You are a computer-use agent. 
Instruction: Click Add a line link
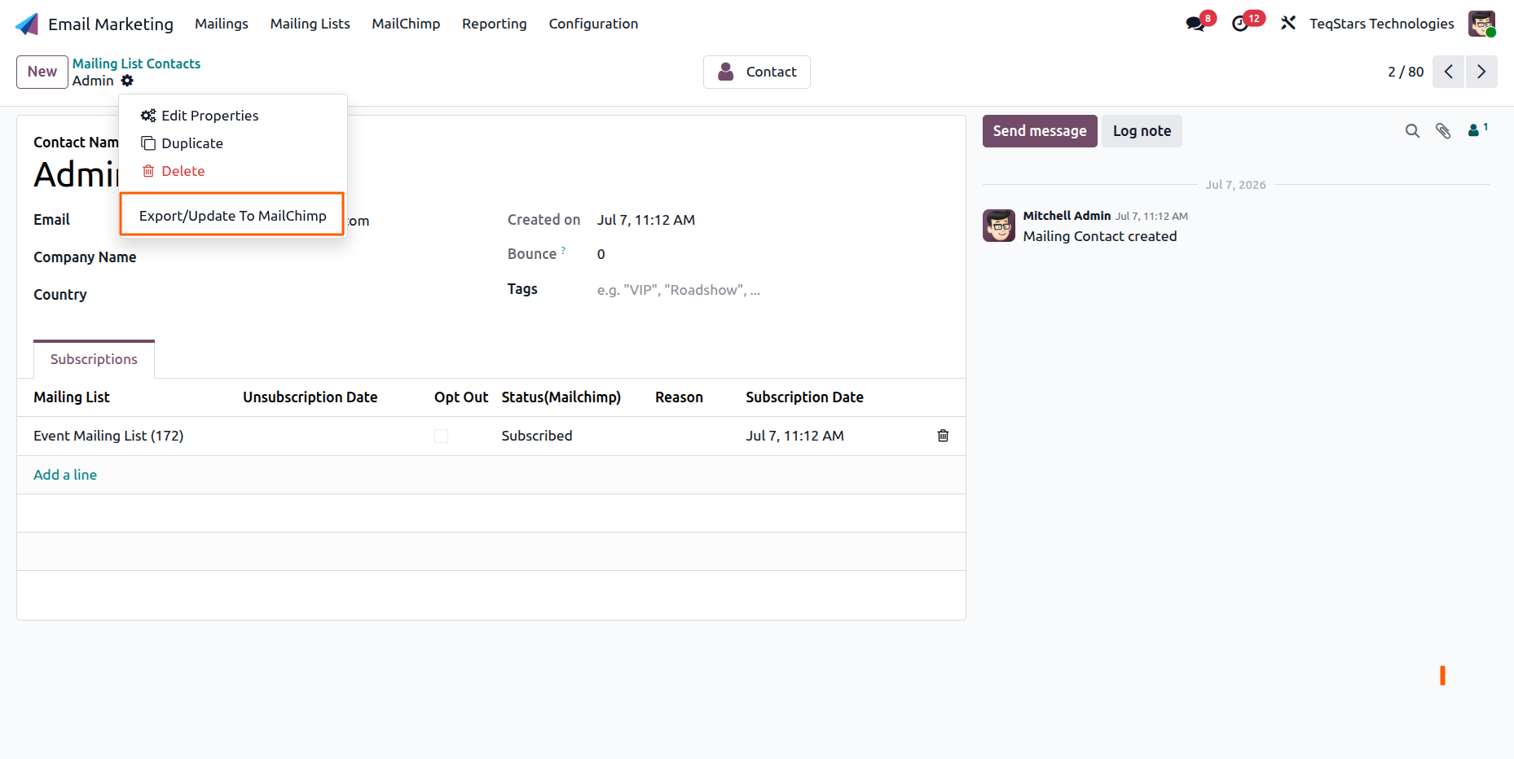[x=65, y=475]
